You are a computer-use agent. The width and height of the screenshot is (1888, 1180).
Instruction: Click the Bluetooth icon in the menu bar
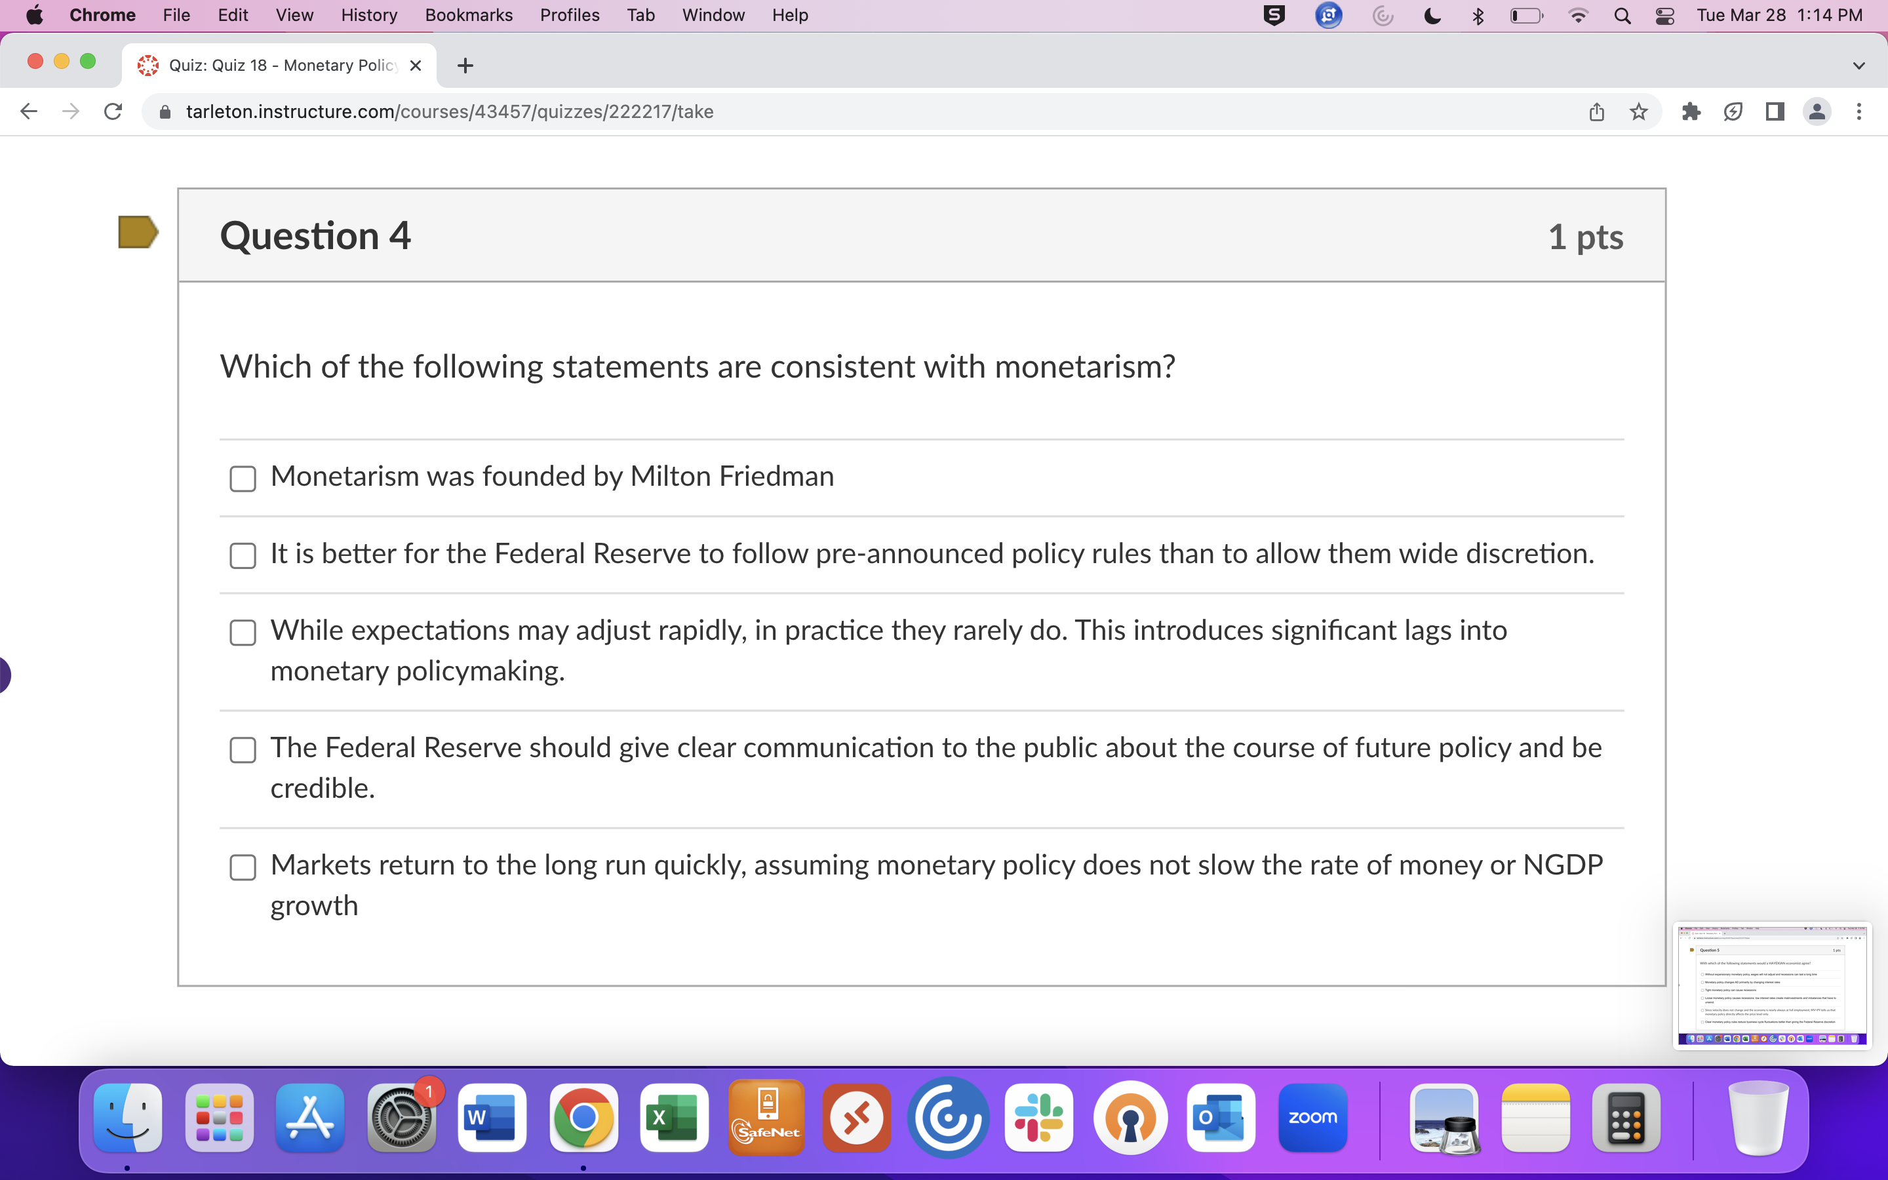pos(1478,15)
